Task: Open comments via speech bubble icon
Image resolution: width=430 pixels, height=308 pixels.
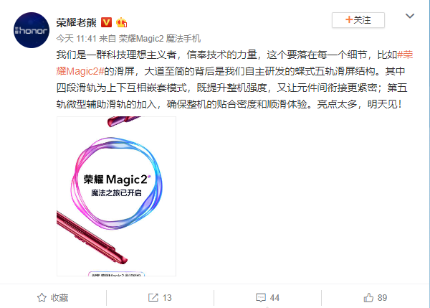Action: [261, 297]
